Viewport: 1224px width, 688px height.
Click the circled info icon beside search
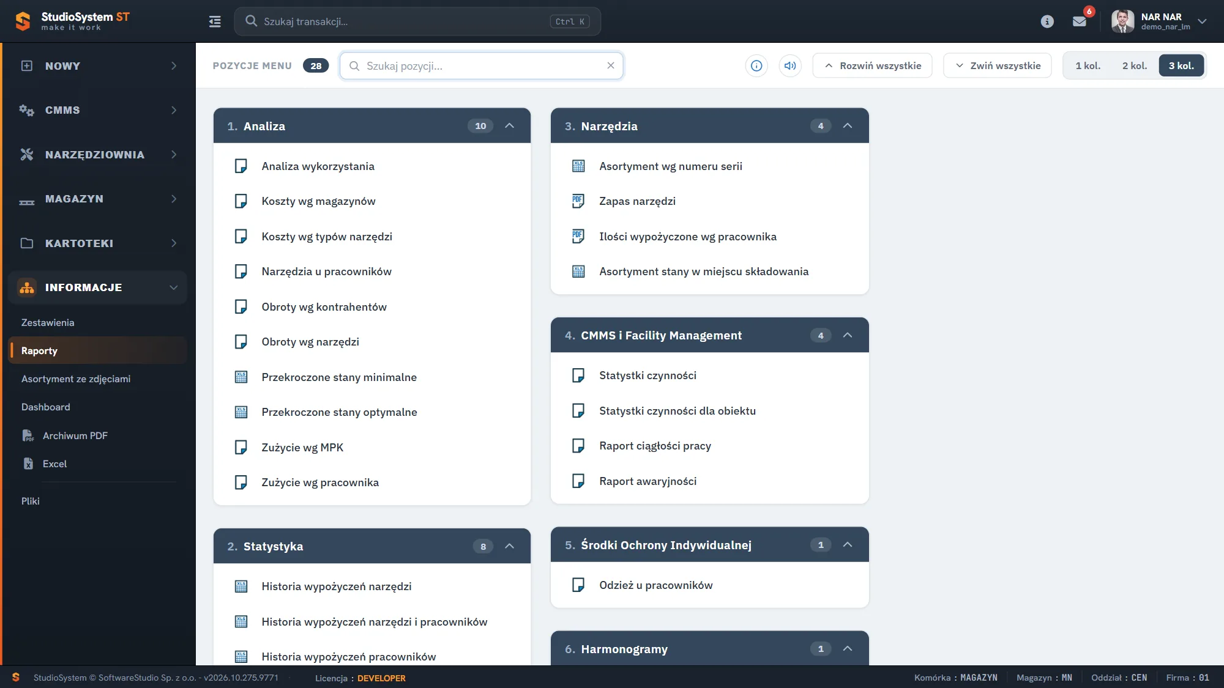point(756,65)
